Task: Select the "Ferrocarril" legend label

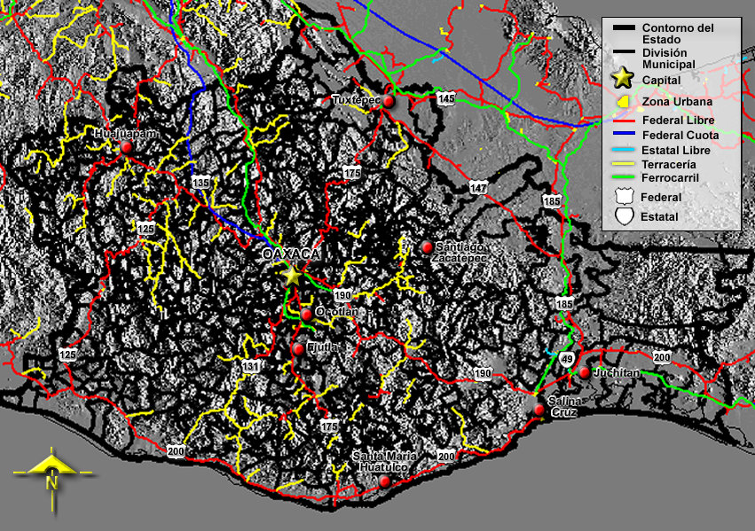Action: [x=674, y=177]
